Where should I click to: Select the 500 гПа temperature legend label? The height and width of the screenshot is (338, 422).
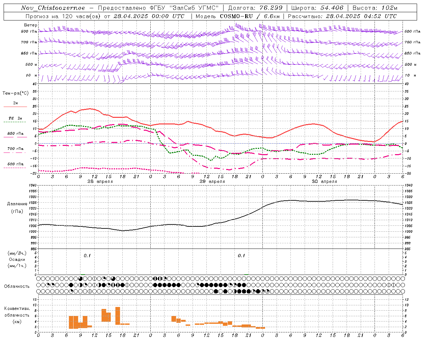click(x=15, y=164)
